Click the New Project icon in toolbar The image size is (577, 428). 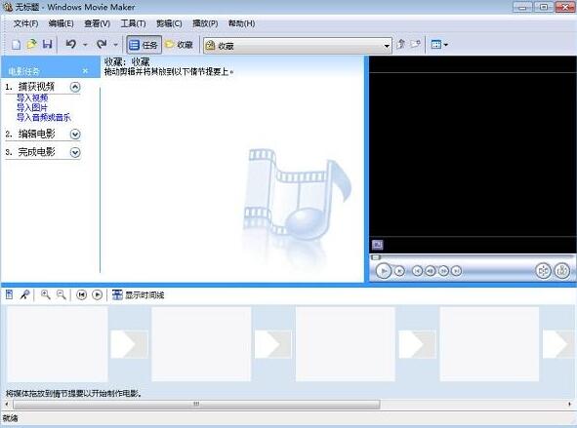pos(16,45)
